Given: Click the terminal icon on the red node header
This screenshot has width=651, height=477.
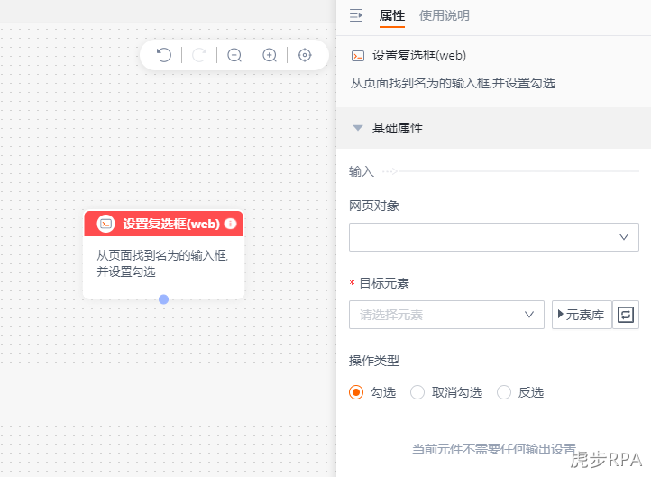Looking at the screenshot, I should pyautogui.click(x=105, y=224).
